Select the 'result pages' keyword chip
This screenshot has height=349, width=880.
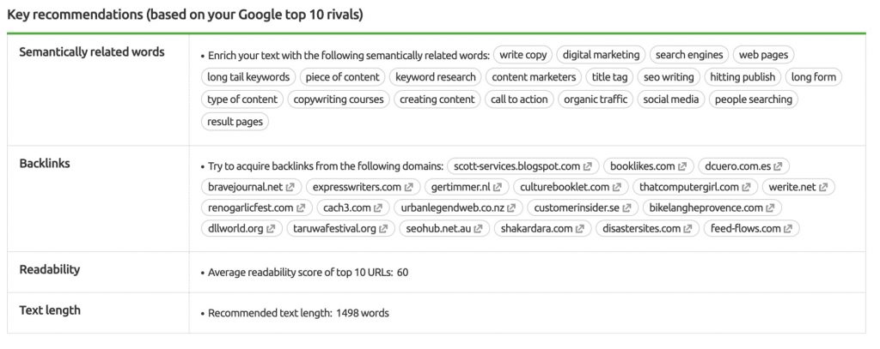coord(235,122)
